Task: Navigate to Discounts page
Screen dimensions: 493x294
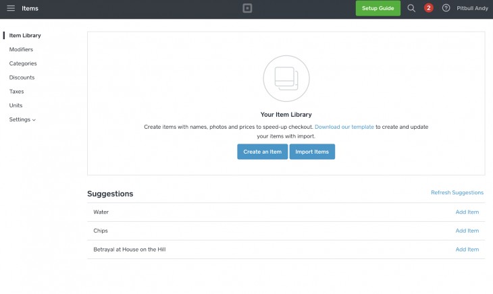Action: point(22,78)
